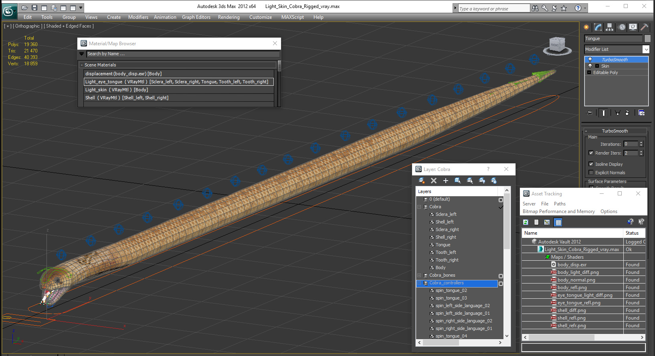This screenshot has width=655, height=356.
Task: Open Material/Map Browser options arrow
Action: (x=82, y=54)
